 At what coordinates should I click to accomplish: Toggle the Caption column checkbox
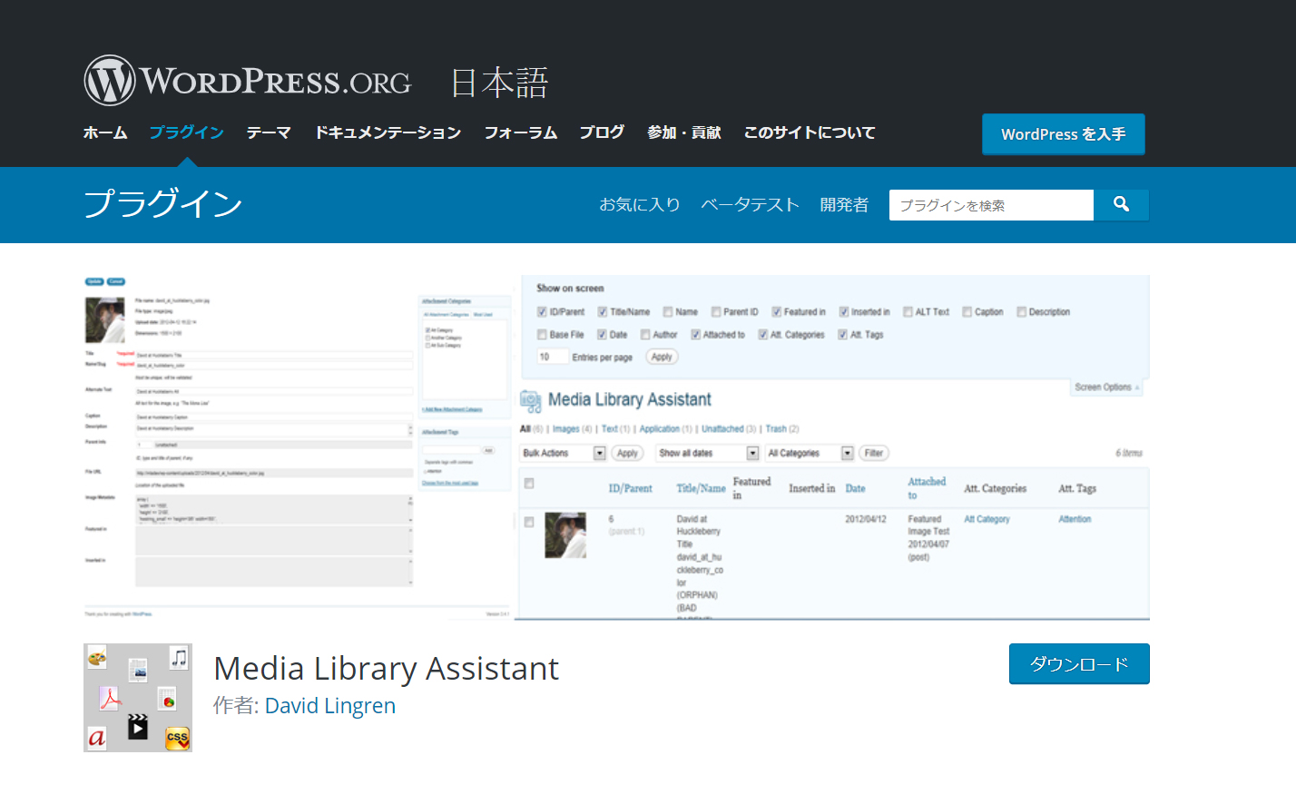966,311
